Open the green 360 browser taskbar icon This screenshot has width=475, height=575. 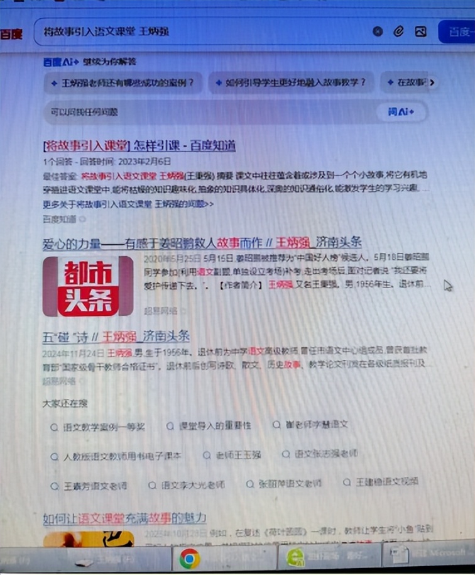[x=295, y=557]
